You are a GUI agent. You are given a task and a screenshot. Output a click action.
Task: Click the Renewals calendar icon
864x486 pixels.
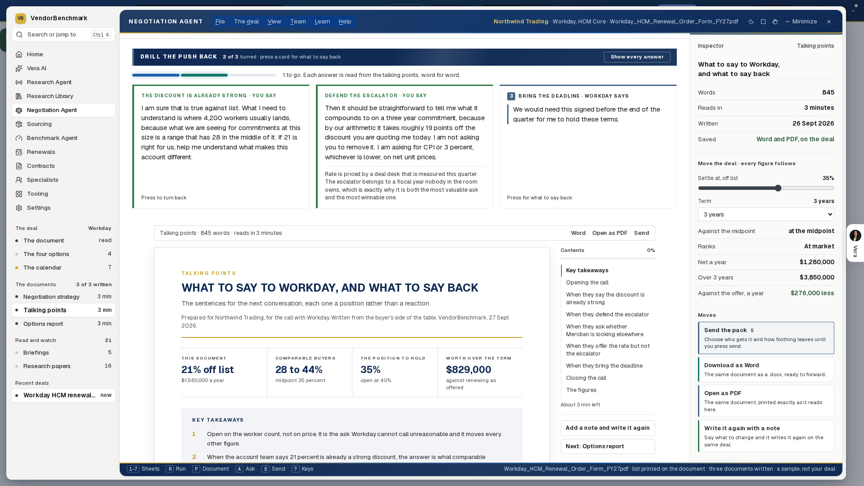coord(19,152)
